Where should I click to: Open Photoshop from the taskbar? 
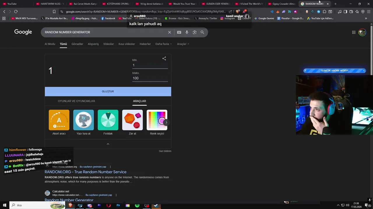point(118,205)
